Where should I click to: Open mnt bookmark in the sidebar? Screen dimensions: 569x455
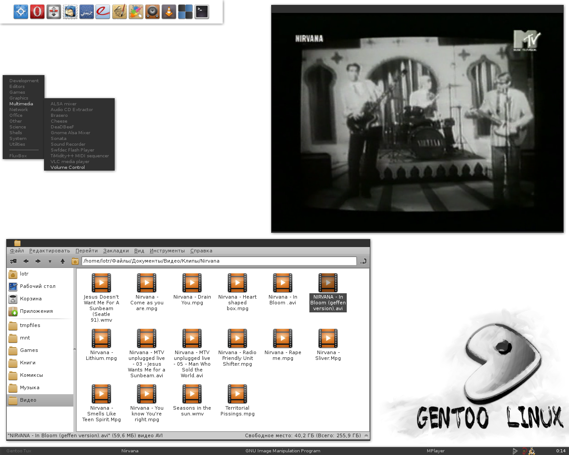[x=40, y=338]
